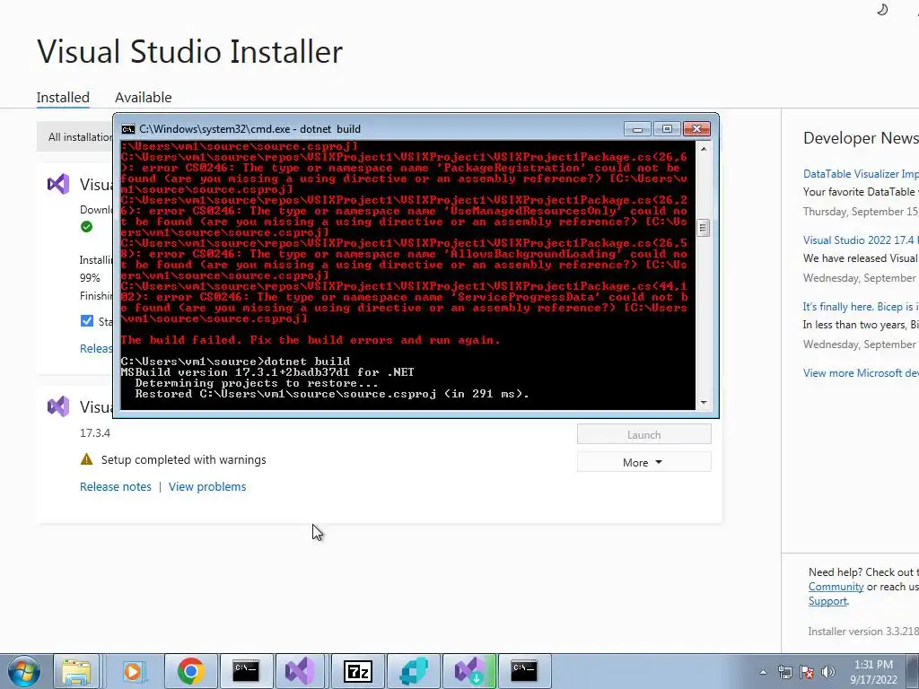Switch to first cmd window in taskbar
This screenshot has height=689, width=919.
pos(246,671)
